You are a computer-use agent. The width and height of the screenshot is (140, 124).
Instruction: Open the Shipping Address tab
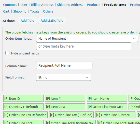(x=70, y=5)
